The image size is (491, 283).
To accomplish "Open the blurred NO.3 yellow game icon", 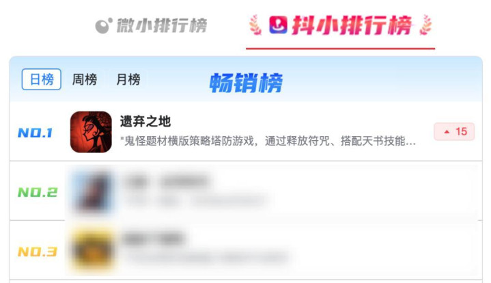I will [x=92, y=250].
